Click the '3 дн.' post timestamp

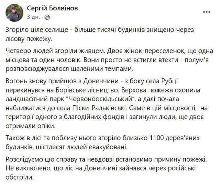(33, 17)
